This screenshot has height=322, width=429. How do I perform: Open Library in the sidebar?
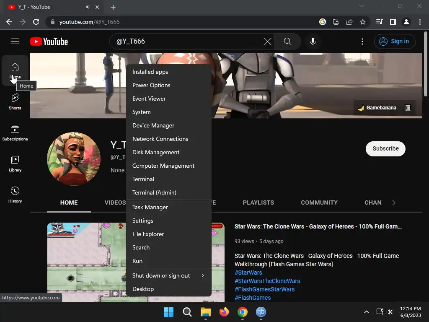(15, 164)
